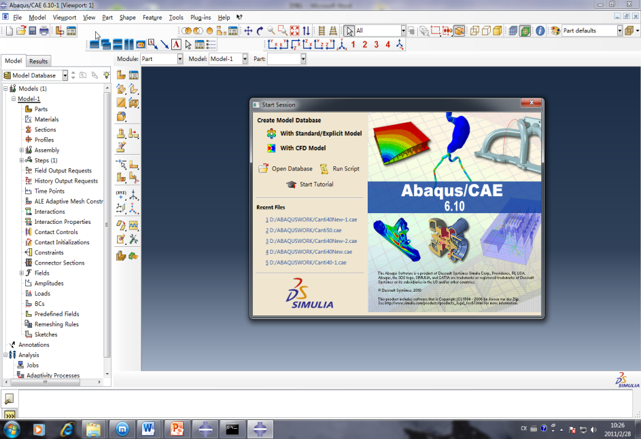Screen dimensions: 641x439
Task: Click the Print icon in the toolbar
Action: tap(44, 31)
